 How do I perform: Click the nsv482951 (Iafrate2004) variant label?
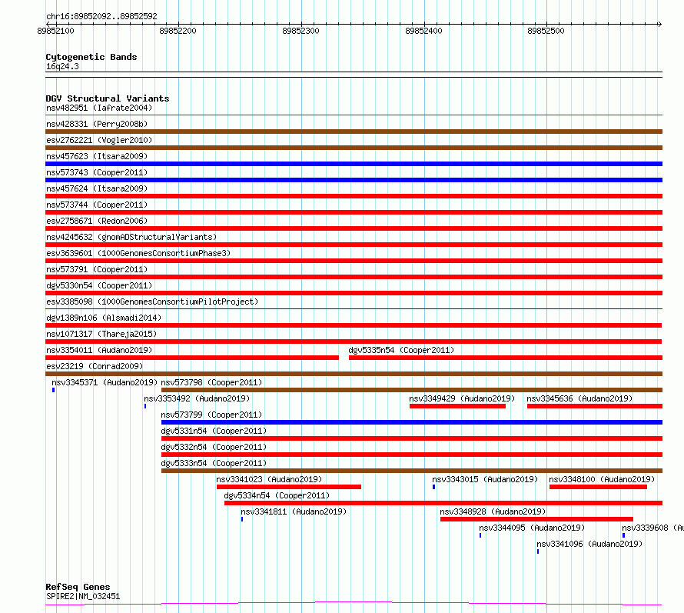(99, 108)
